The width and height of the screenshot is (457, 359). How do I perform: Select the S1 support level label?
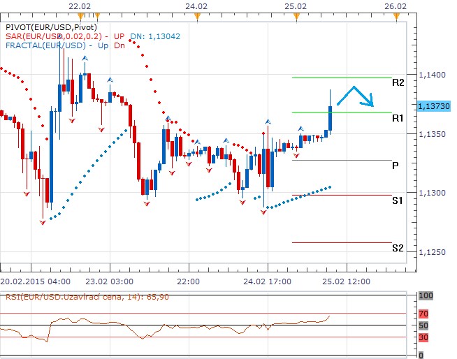pyautogui.click(x=397, y=200)
